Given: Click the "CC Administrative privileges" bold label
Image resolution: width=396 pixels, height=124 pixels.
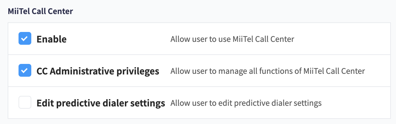Looking at the screenshot, I should [x=98, y=71].
